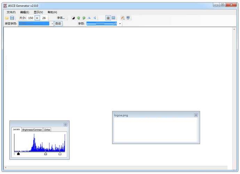The height and width of the screenshot is (174, 240).
Task: Click the save floppy disk icon
Action: 12,18
